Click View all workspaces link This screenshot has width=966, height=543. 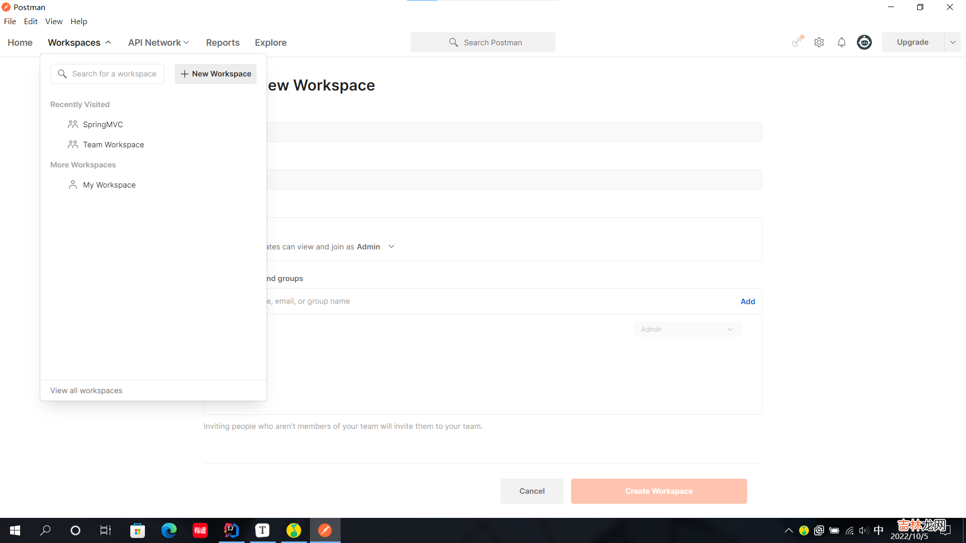[87, 391]
